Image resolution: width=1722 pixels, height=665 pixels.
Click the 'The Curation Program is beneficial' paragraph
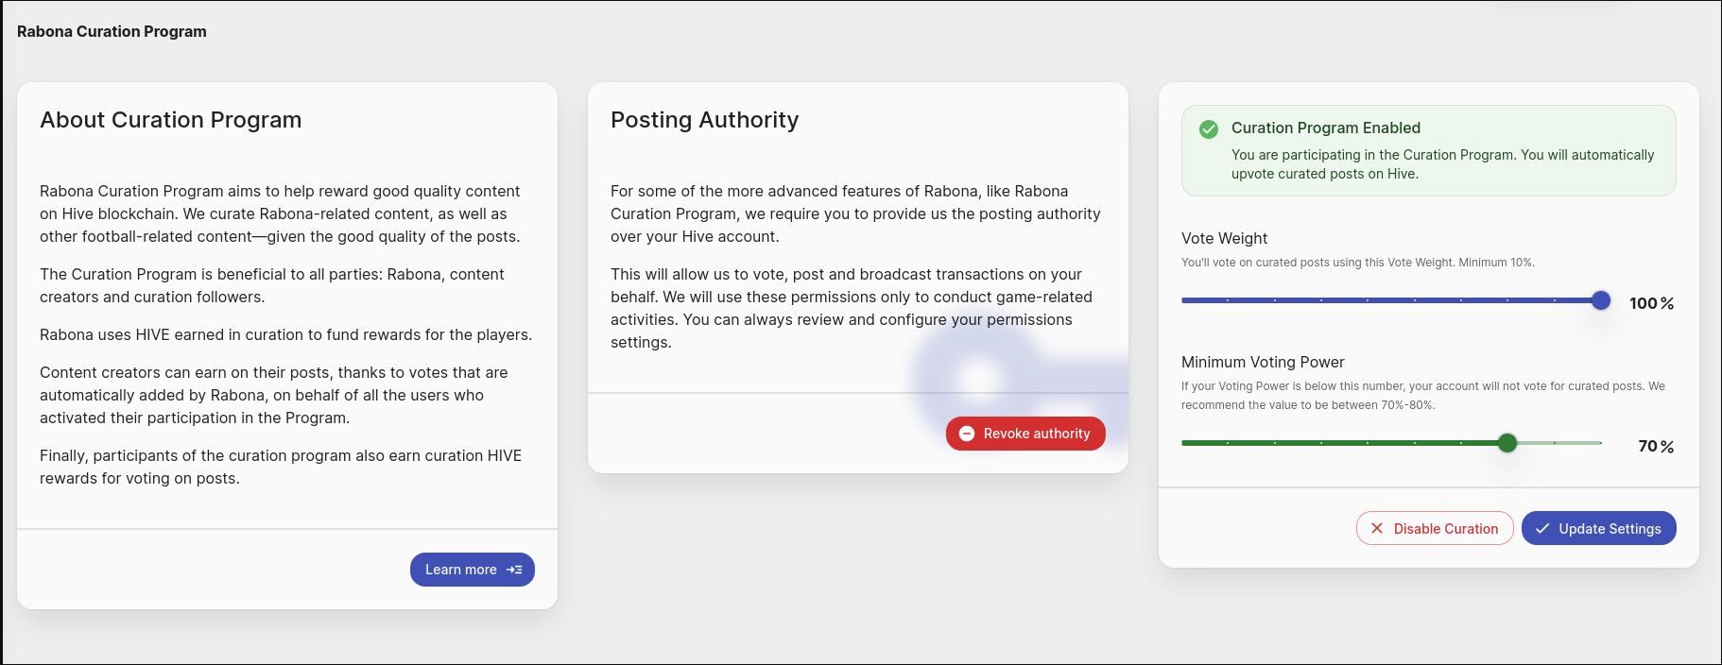tap(272, 285)
